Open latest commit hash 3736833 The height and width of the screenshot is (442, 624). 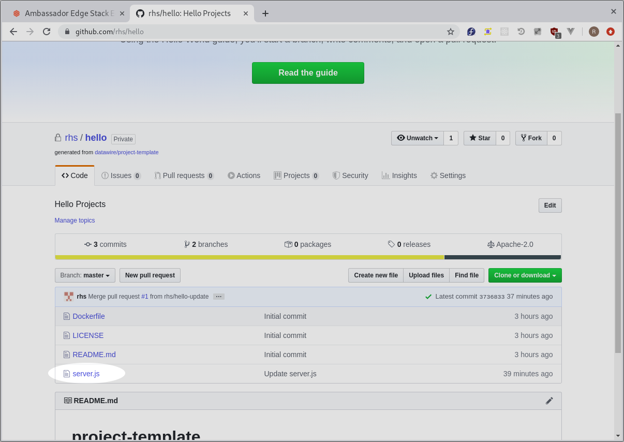[x=492, y=297]
